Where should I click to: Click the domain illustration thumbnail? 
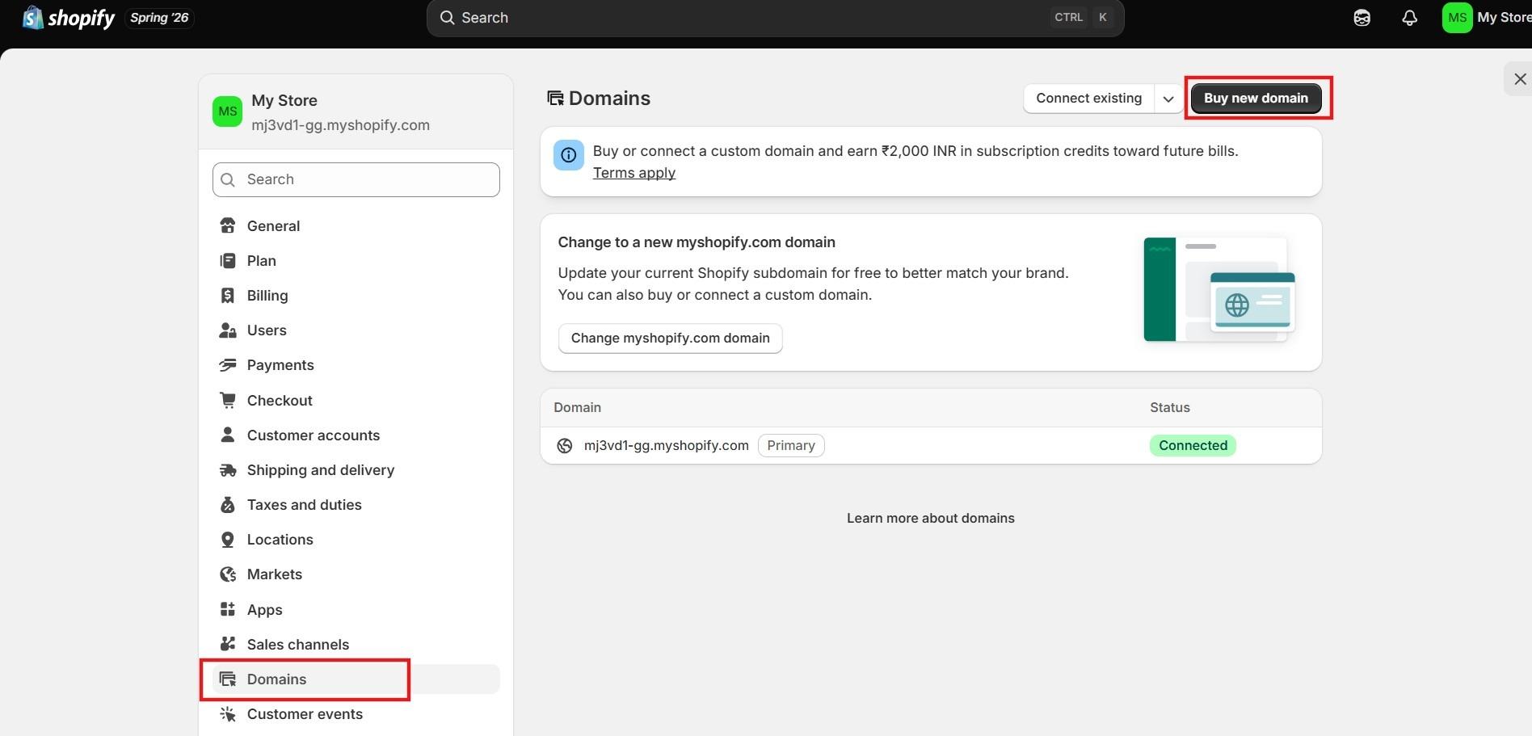1219,289
